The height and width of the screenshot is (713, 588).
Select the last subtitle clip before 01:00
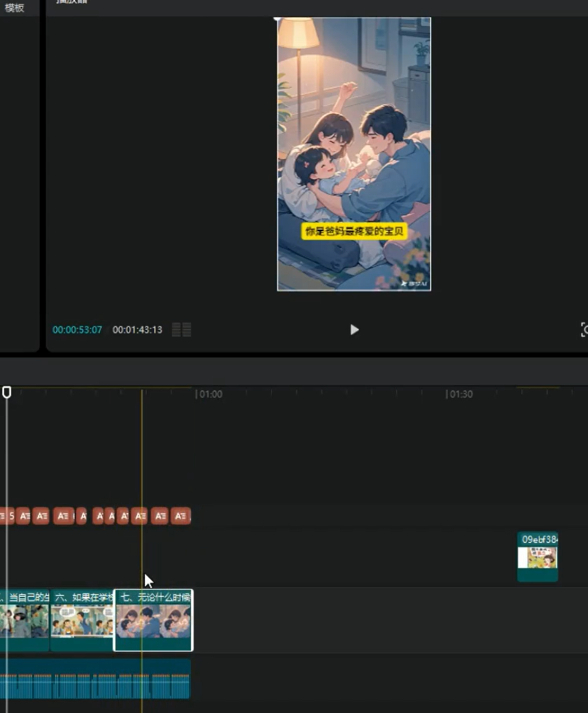(181, 516)
